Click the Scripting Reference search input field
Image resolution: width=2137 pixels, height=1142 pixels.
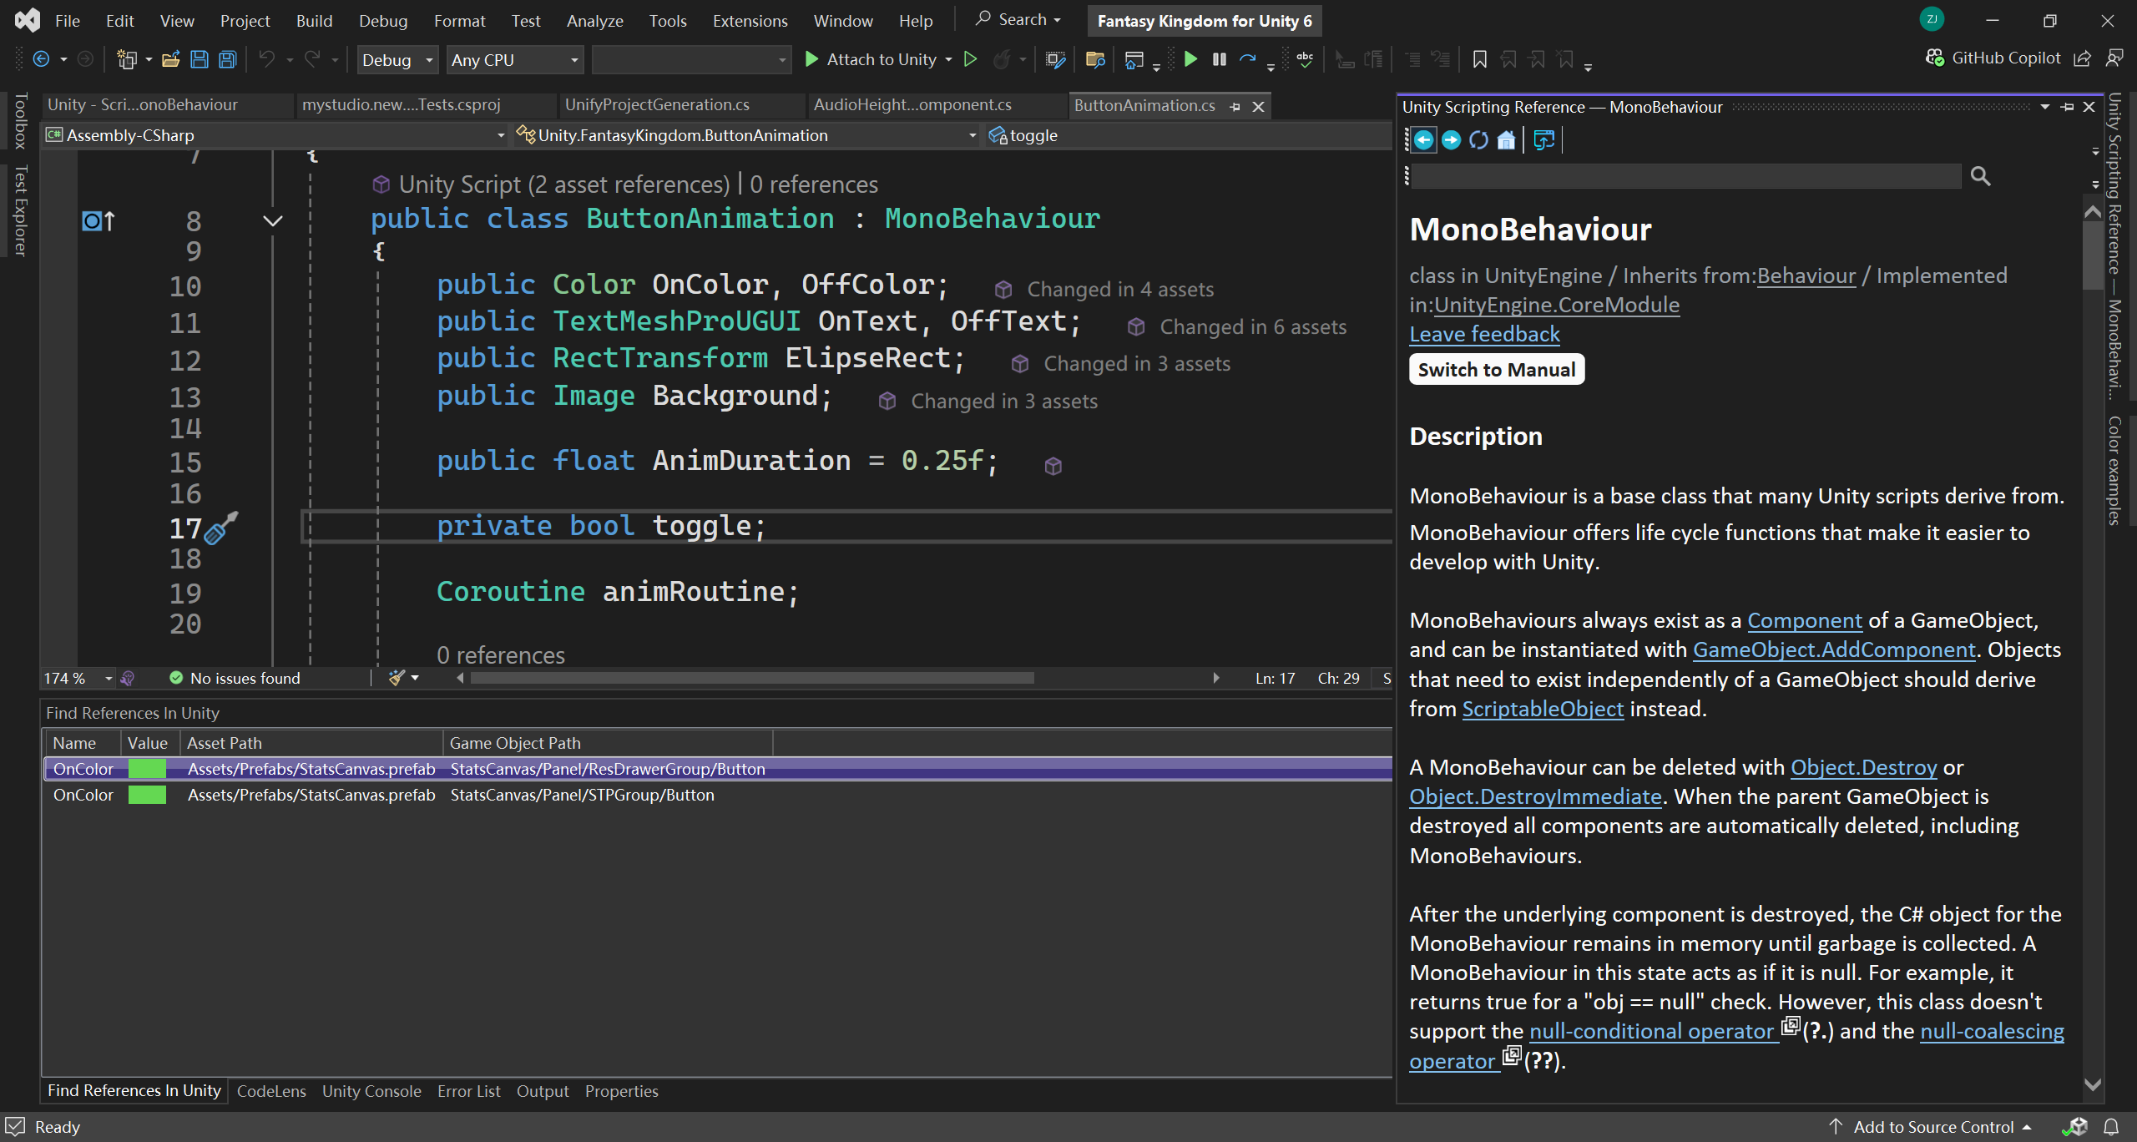point(1686,176)
